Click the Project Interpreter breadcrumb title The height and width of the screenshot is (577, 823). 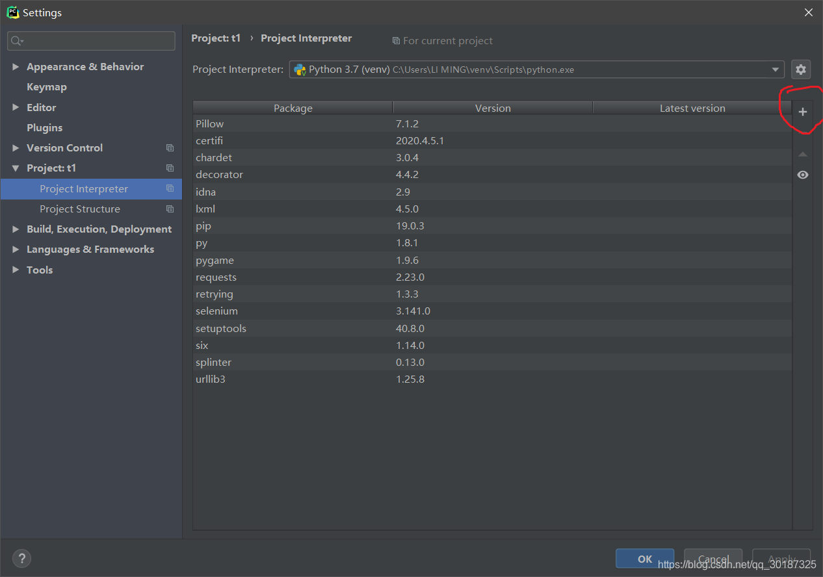point(306,38)
